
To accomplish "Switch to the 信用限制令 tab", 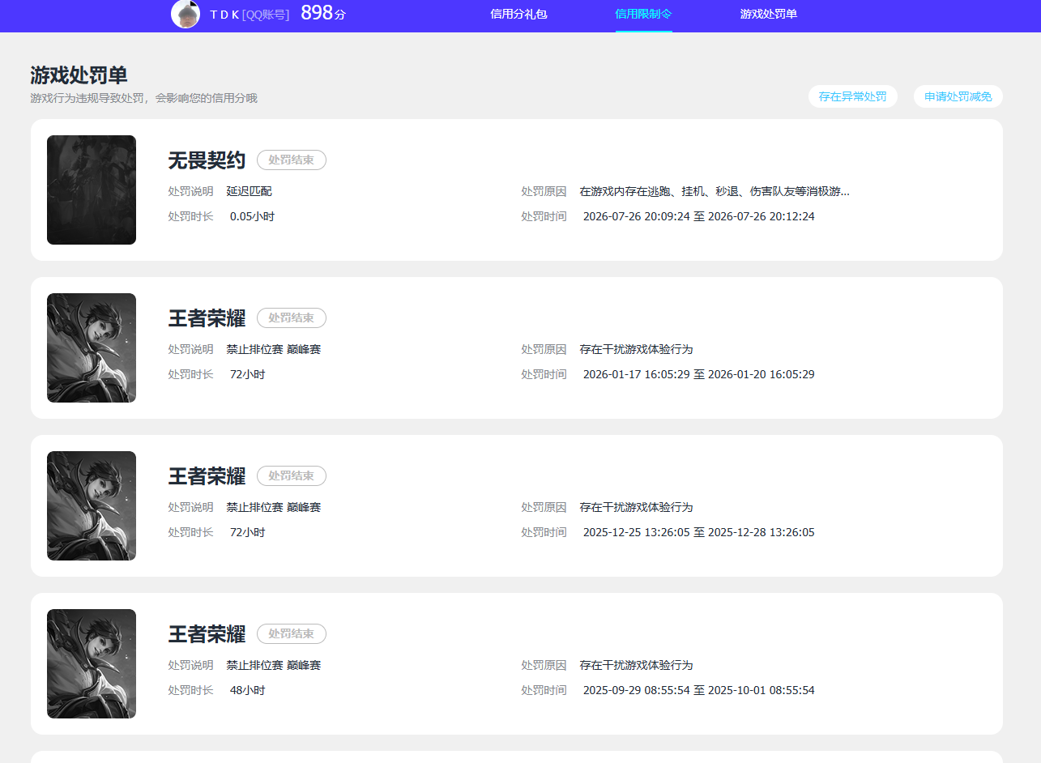I will 643,14.
